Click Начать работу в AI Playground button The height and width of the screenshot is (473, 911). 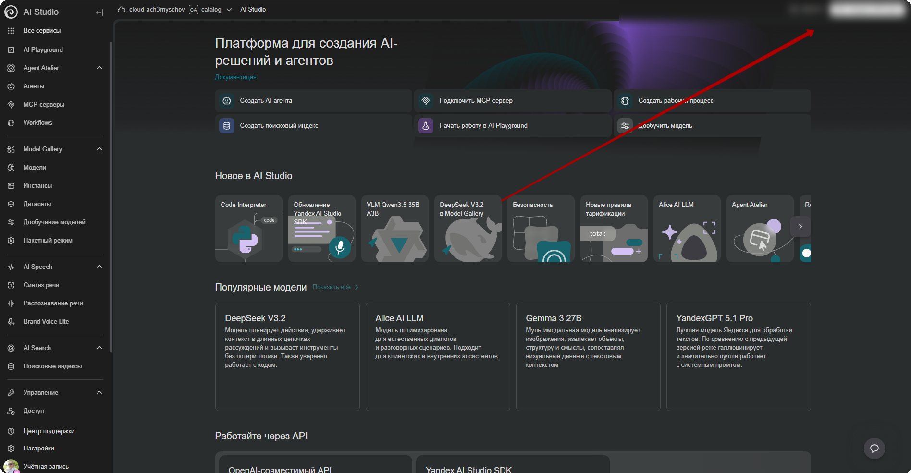513,126
